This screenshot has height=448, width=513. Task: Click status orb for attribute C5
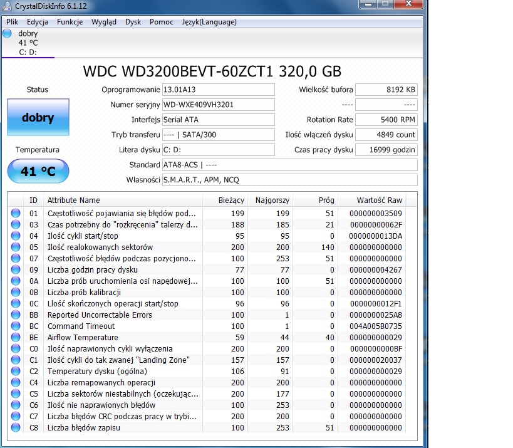16,394
